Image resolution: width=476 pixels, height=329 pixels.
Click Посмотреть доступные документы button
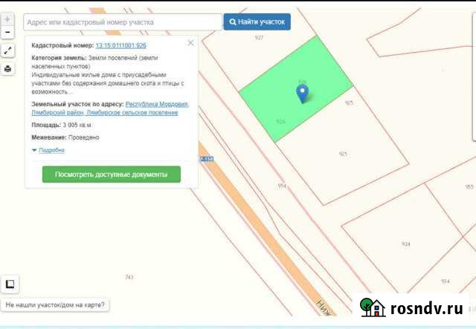pos(112,175)
